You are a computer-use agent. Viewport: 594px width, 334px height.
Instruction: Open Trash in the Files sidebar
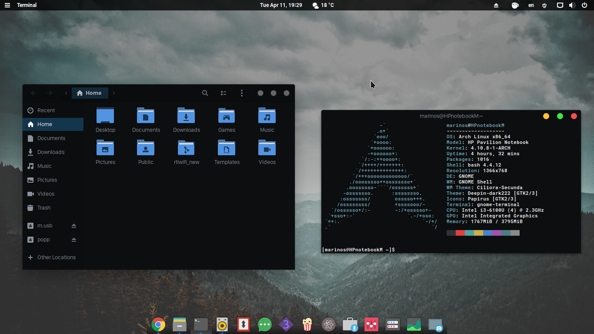(x=53, y=208)
